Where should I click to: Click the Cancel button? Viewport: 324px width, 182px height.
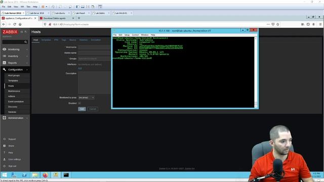pyautogui.click(x=93, y=109)
